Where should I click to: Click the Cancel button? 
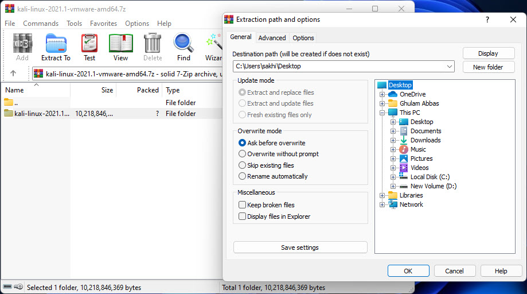coord(454,271)
